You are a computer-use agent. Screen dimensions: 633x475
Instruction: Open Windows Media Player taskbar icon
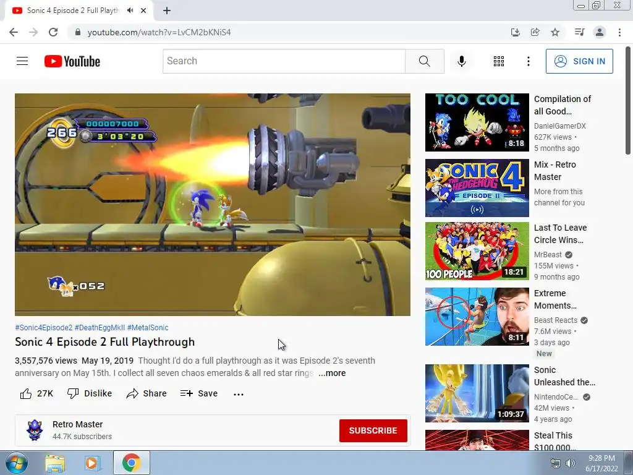click(92, 463)
